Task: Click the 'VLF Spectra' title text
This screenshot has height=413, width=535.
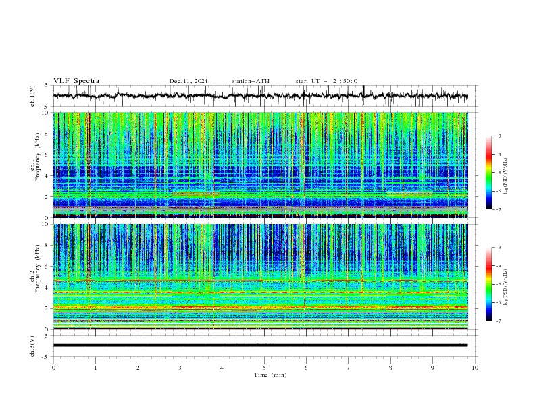Action: pos(76,81)
